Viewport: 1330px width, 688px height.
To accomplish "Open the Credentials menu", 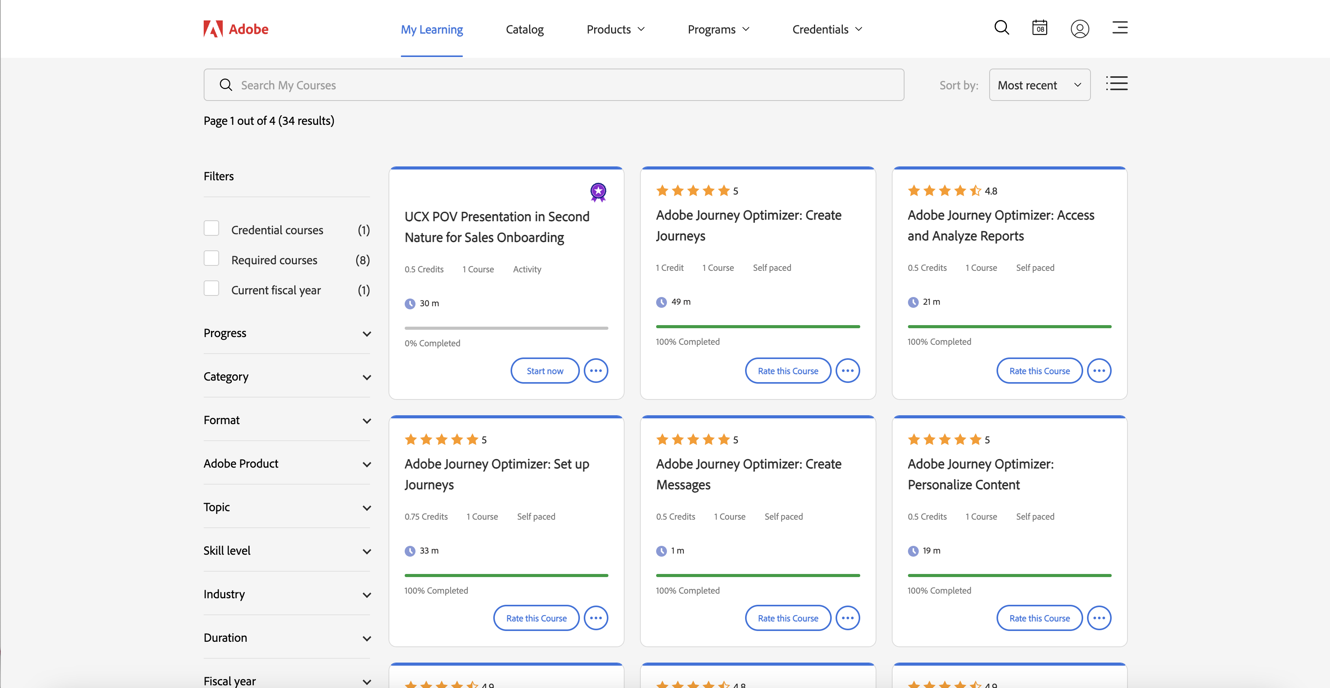I will coord(827,29).
